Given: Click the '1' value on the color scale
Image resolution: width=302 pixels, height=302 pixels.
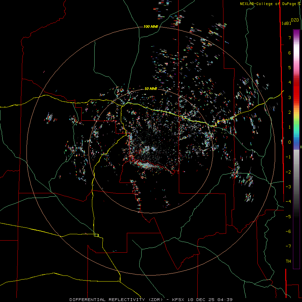Looking at the screenshot, I should [290, 127].
